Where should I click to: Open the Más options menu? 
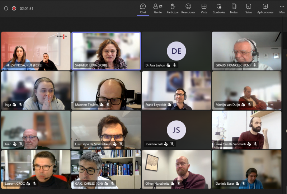(282, 9)
